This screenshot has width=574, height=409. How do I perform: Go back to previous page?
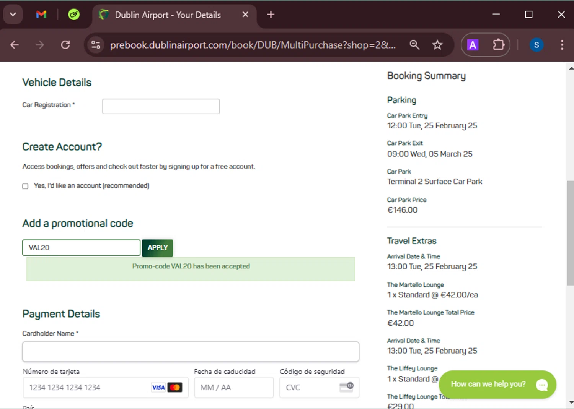pos(15,45)
